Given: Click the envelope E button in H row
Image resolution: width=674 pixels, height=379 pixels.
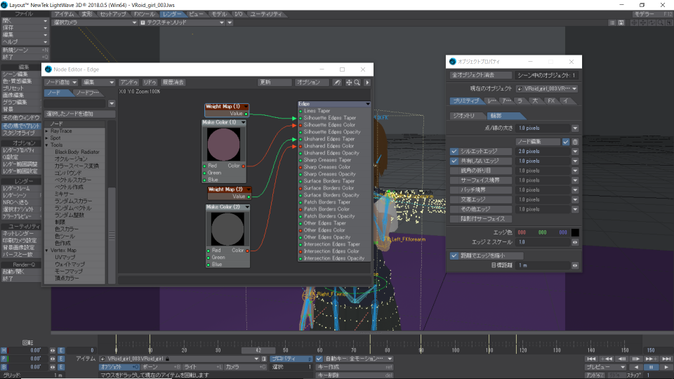Looking at the screenshot, I should click(61, 351).
